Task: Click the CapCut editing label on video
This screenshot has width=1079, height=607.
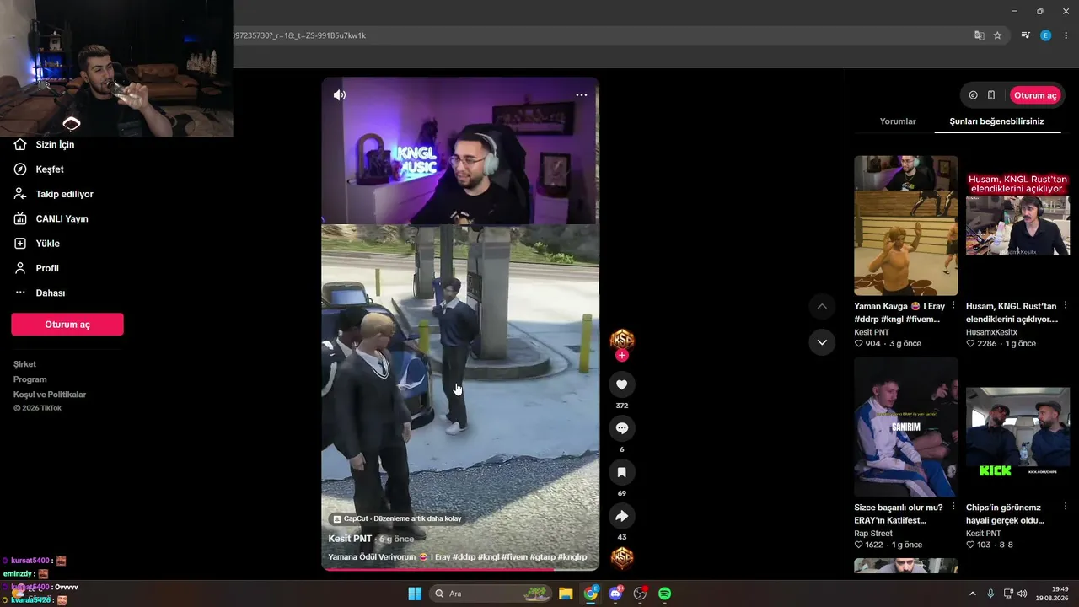Action: 397,518
